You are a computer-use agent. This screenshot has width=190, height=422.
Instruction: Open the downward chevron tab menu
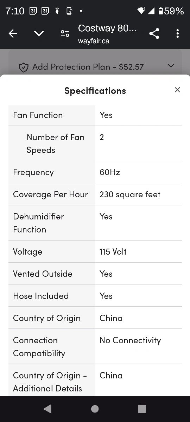click(x=39, y=34)
